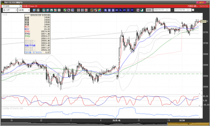Click the 20800 current price label
This screenshot has width=210, height=126.
point(203,21)
